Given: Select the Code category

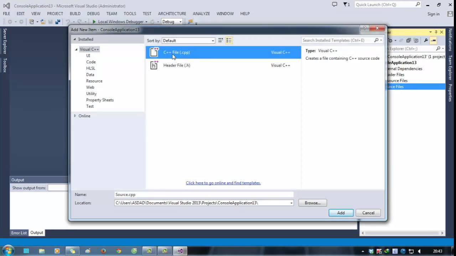Looking at the screenshot, I should 91,62.
